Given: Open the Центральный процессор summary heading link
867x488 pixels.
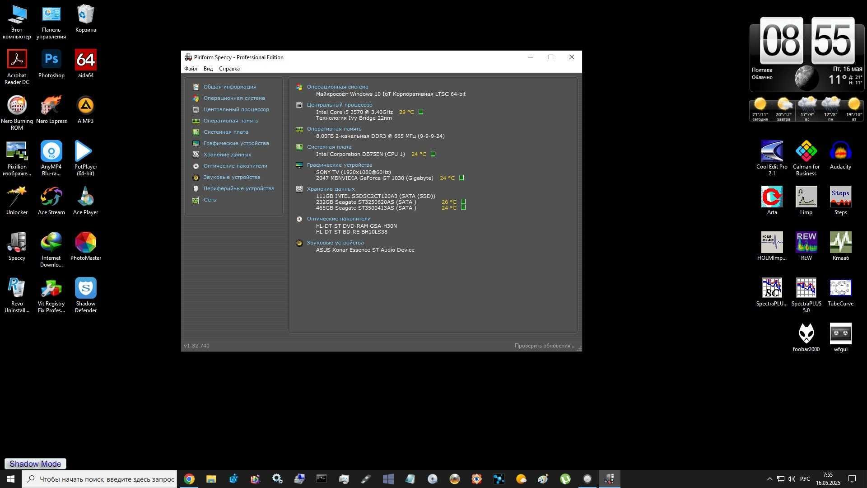Looking at the screenshot, I should (x=340, y=105).
